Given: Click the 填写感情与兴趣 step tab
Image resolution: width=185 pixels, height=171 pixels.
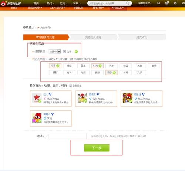Looking at the screenshot, I should point(46,37).
